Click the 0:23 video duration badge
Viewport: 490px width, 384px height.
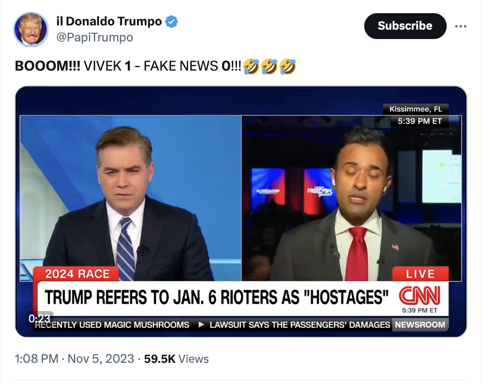click(40, 319)
